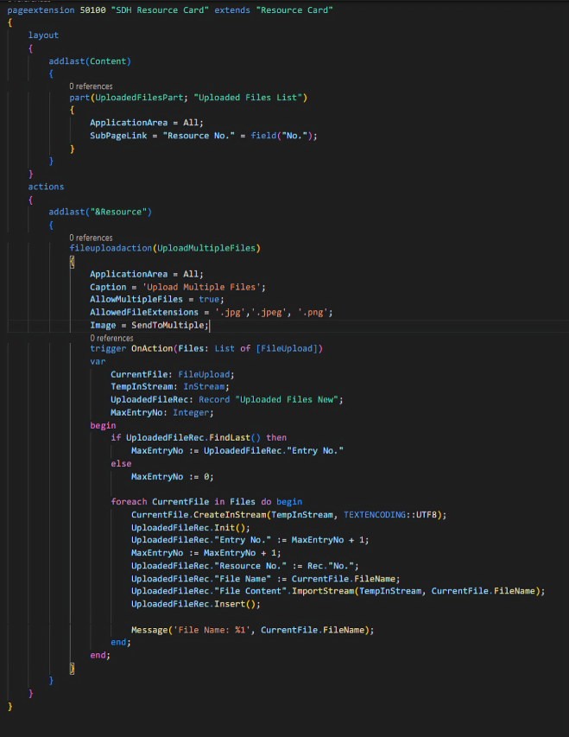
Task: Click 'MaxEntryNo := UploadedFileRec."Entry No."' assignment line
Action: (x=237, y=451)
